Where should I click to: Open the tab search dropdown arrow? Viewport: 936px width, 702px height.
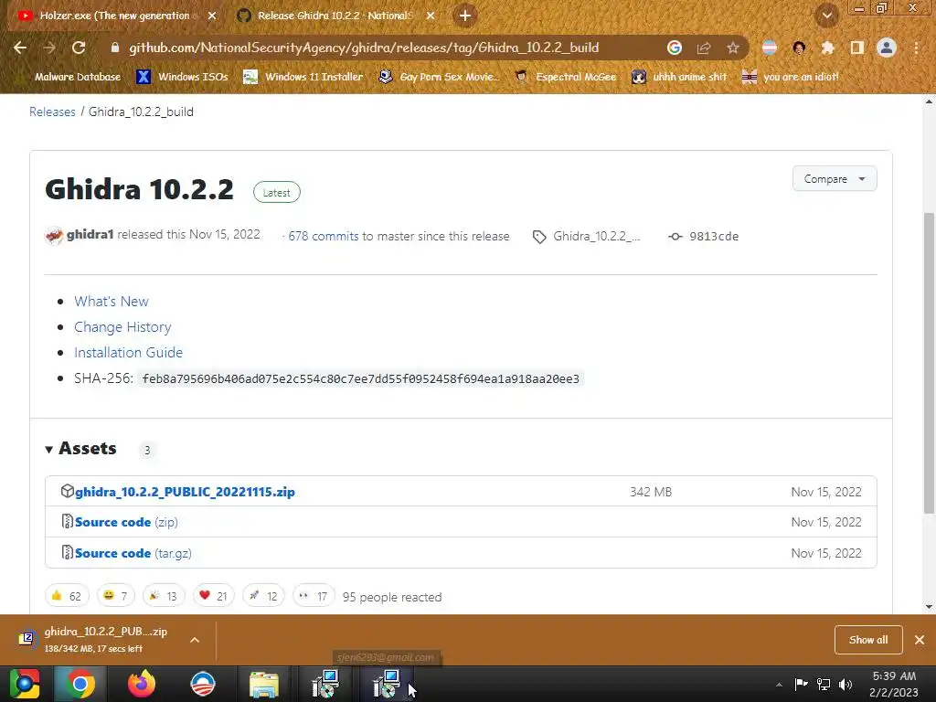[x=827, y=16]
